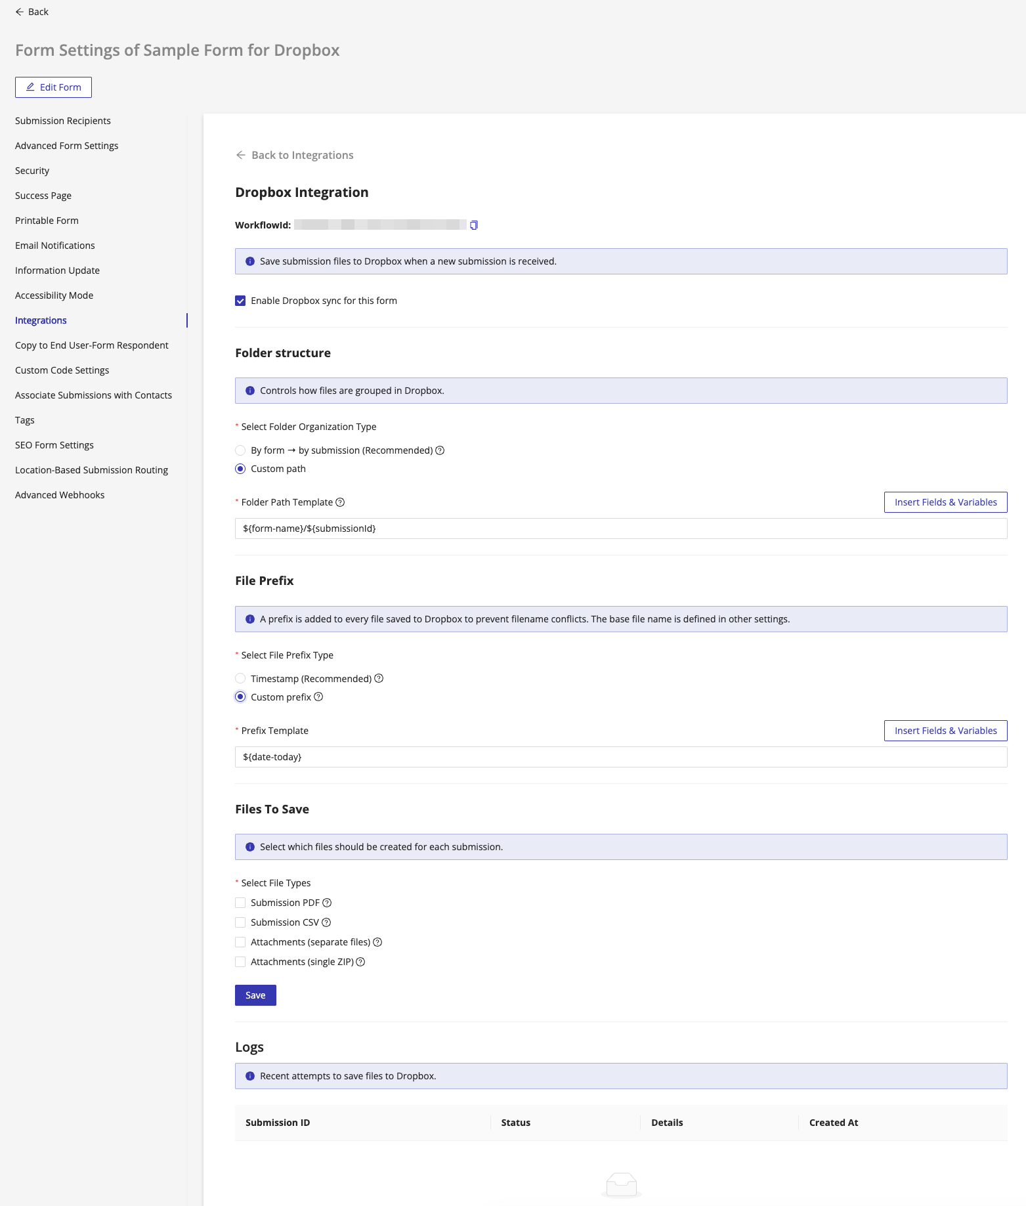
Task: Select the Custom prefix radio button
Action: pyautogui.click(x=240, y=697)
